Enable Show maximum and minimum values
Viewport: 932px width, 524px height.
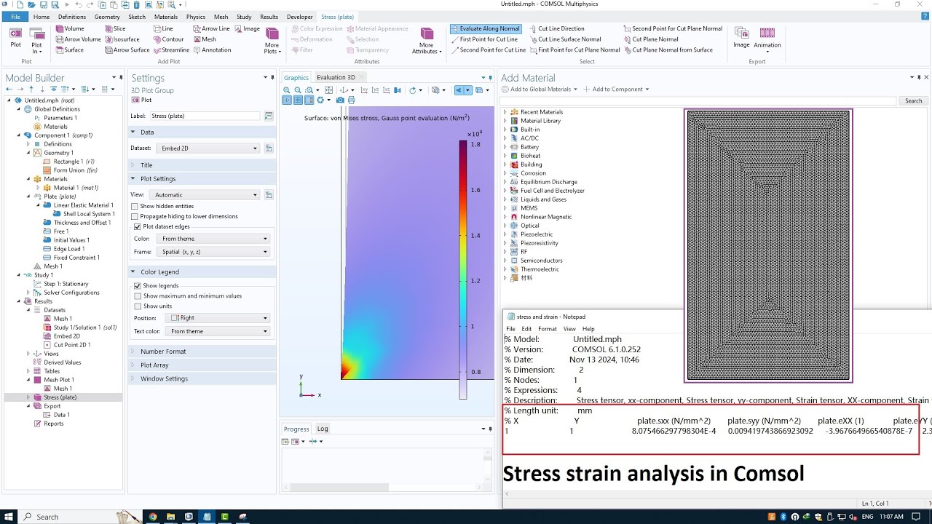click(x=138, y=296)
